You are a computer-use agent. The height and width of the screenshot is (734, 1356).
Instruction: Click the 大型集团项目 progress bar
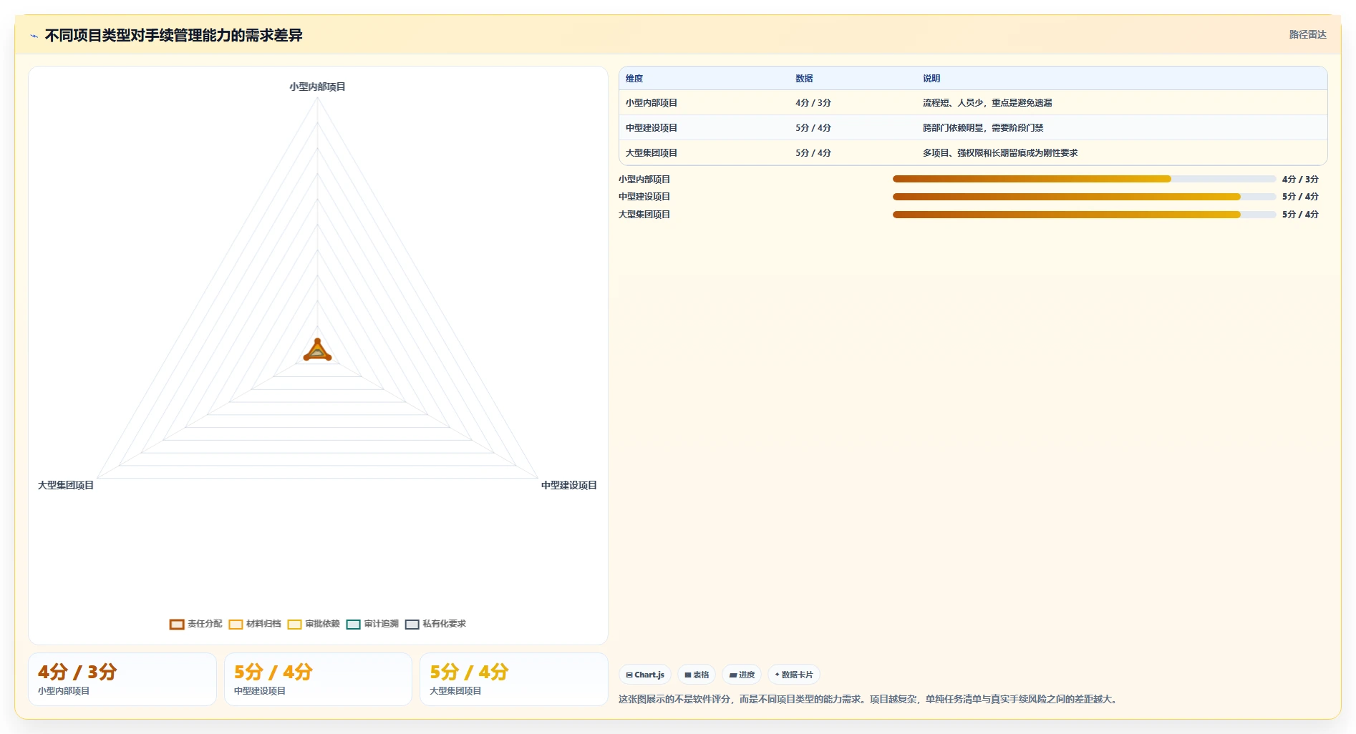(x=1084, y=215)
